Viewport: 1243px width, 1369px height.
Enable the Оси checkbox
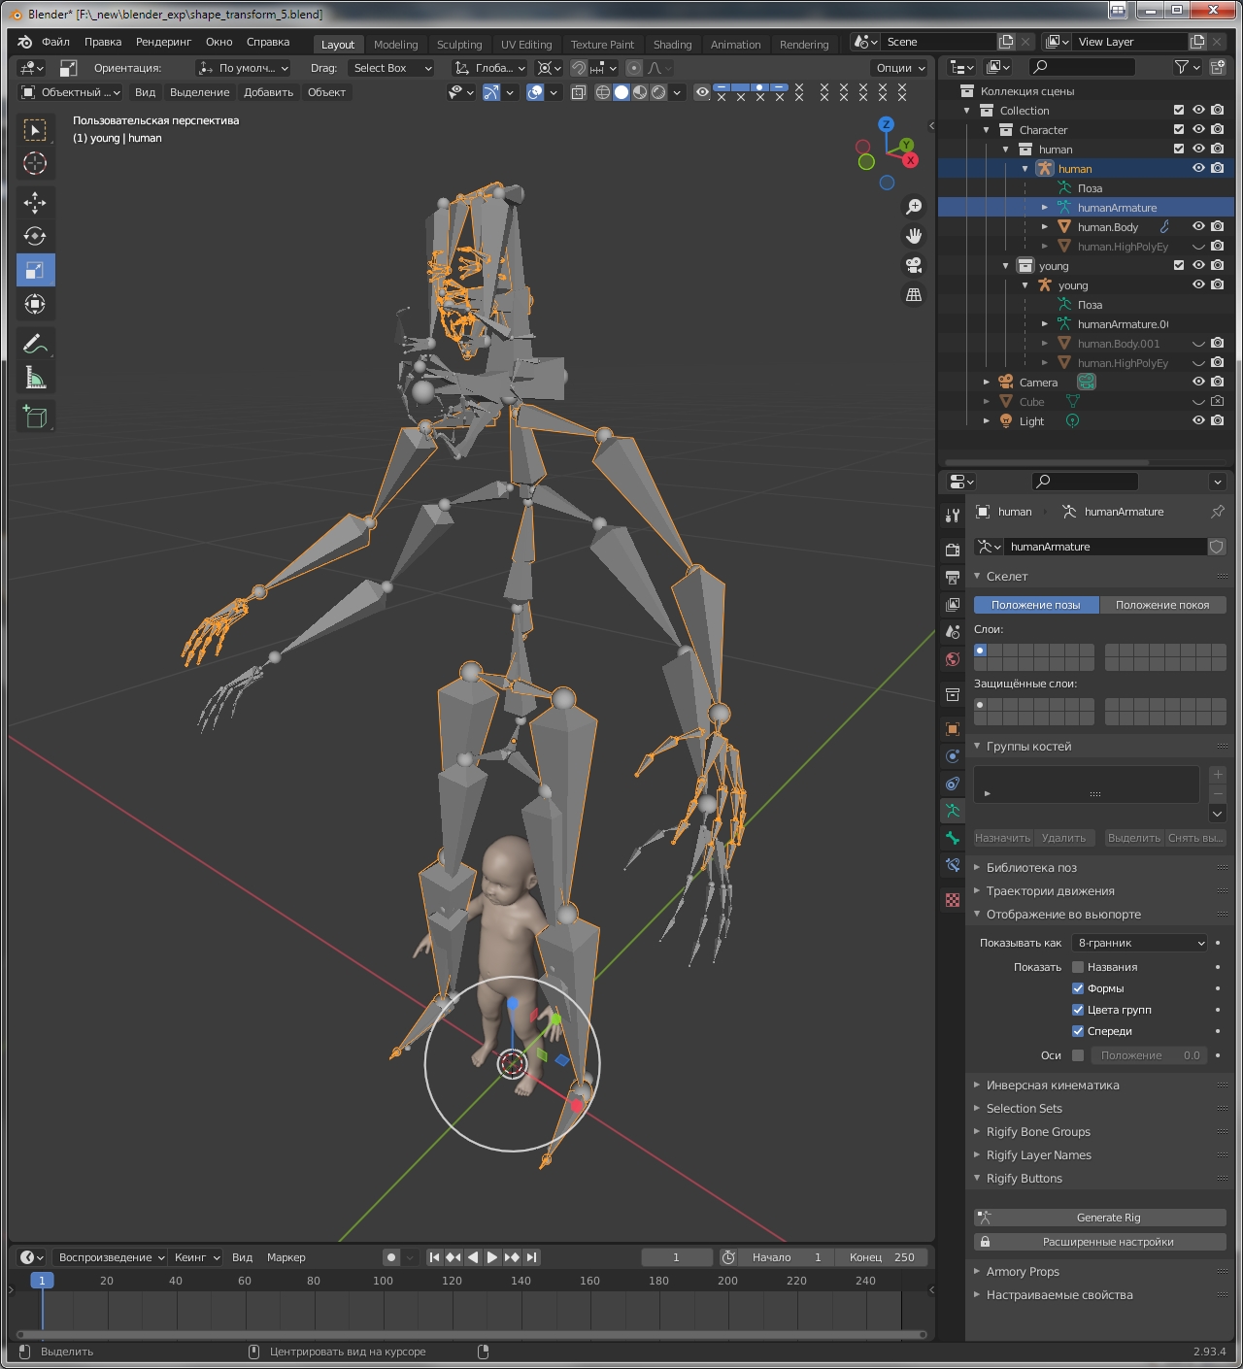tap(1078, 1055)
